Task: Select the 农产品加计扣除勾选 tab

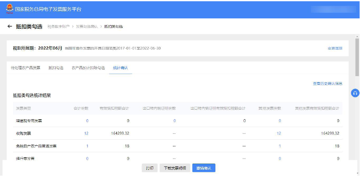Action: [88, 68]
